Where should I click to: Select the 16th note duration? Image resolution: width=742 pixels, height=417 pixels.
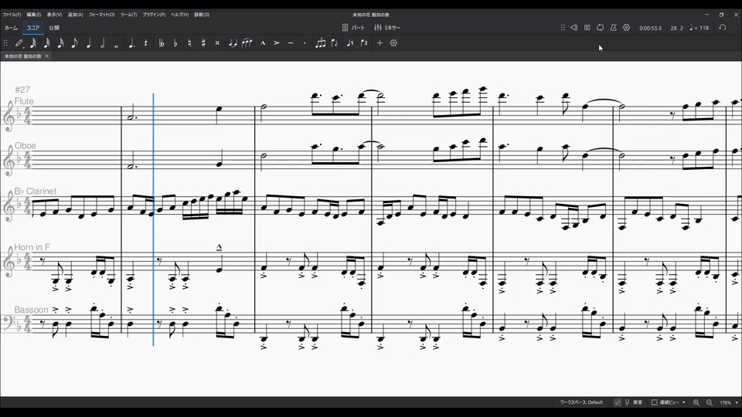tap(60, 43)
